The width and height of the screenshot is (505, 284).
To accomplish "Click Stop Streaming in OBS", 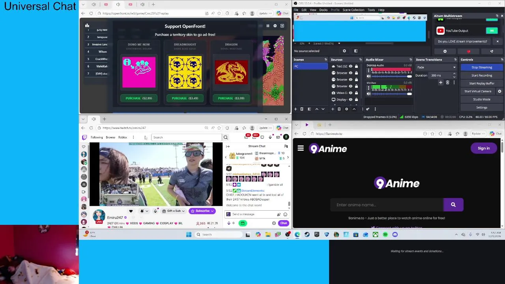I will click(482, 67).
